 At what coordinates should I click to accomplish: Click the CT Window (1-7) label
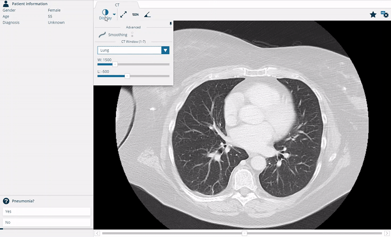click(x=133, y=42)
